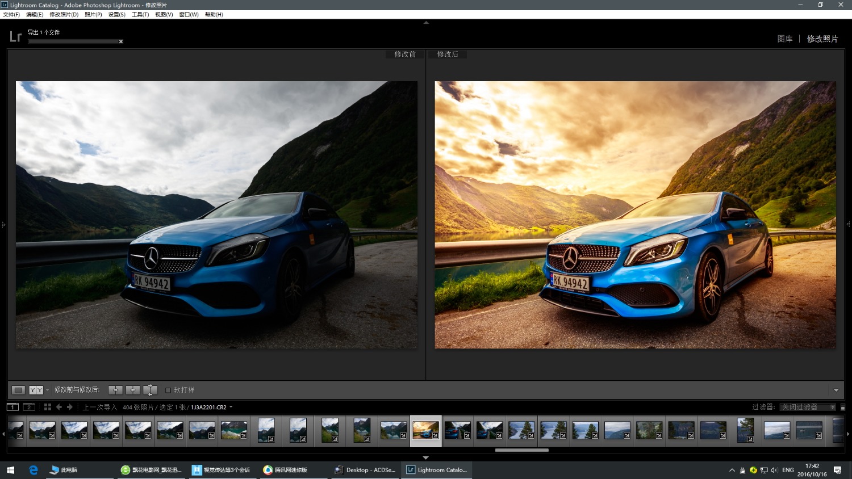Open the 窗口(W) menu
Screen dimensions: 852x479
(189, 15)
